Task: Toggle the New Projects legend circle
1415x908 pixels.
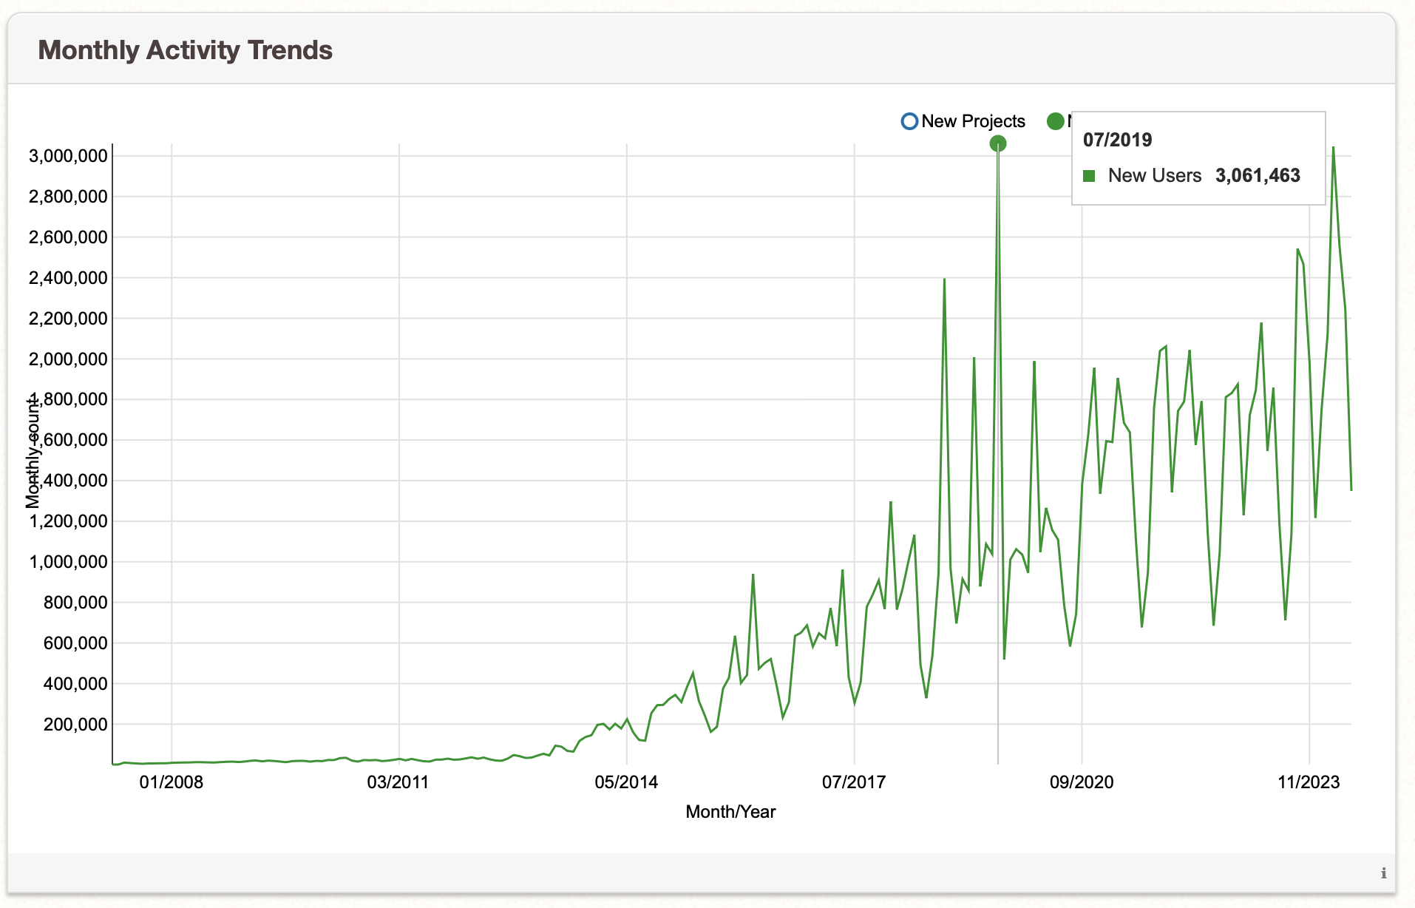Action: (909, 121)
